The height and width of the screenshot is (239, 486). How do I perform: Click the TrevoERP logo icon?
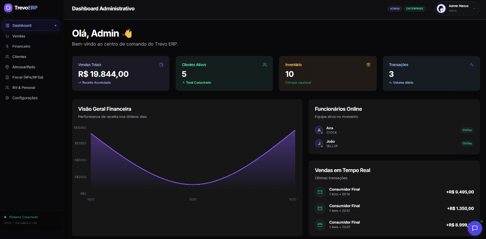8,8
